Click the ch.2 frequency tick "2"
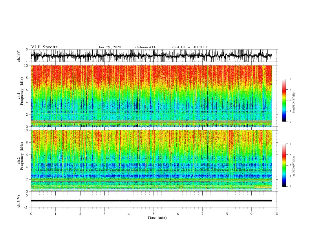Viewport: 311px width, 240px height. [x=27, y=179]
